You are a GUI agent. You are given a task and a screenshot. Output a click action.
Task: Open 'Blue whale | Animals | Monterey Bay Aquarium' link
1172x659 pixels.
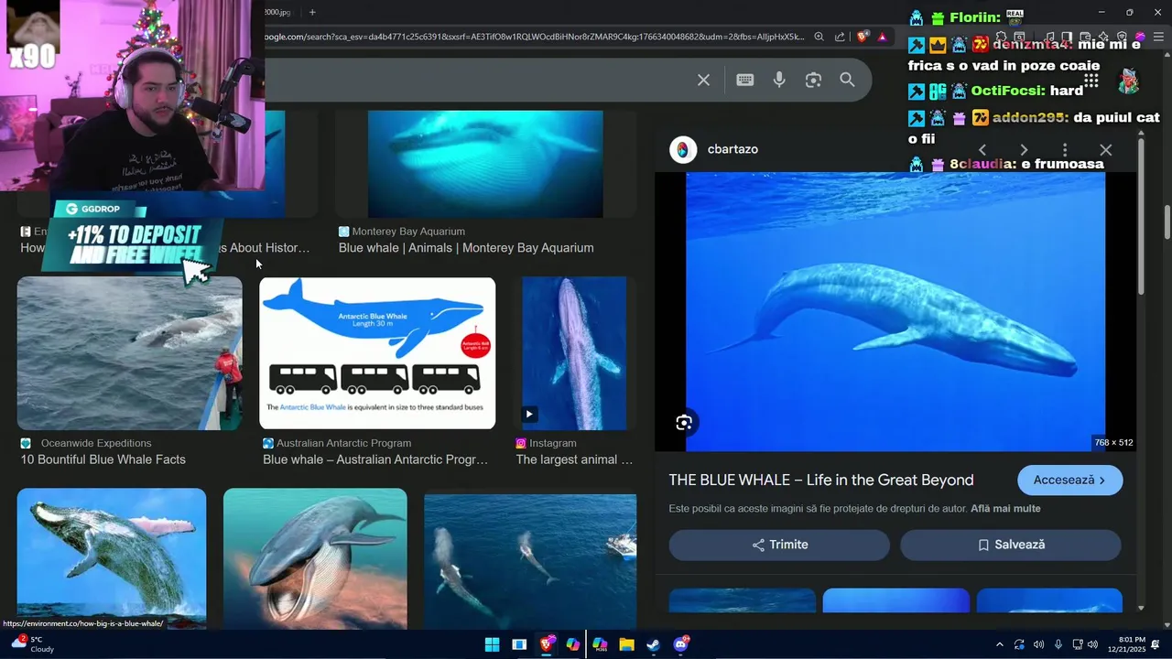coord(466,248)
